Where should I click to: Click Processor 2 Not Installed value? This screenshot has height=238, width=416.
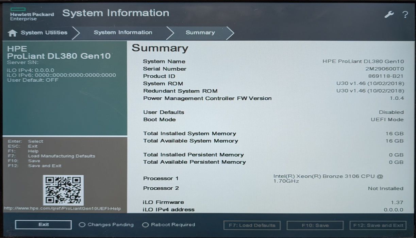click(x=385, y=188)
